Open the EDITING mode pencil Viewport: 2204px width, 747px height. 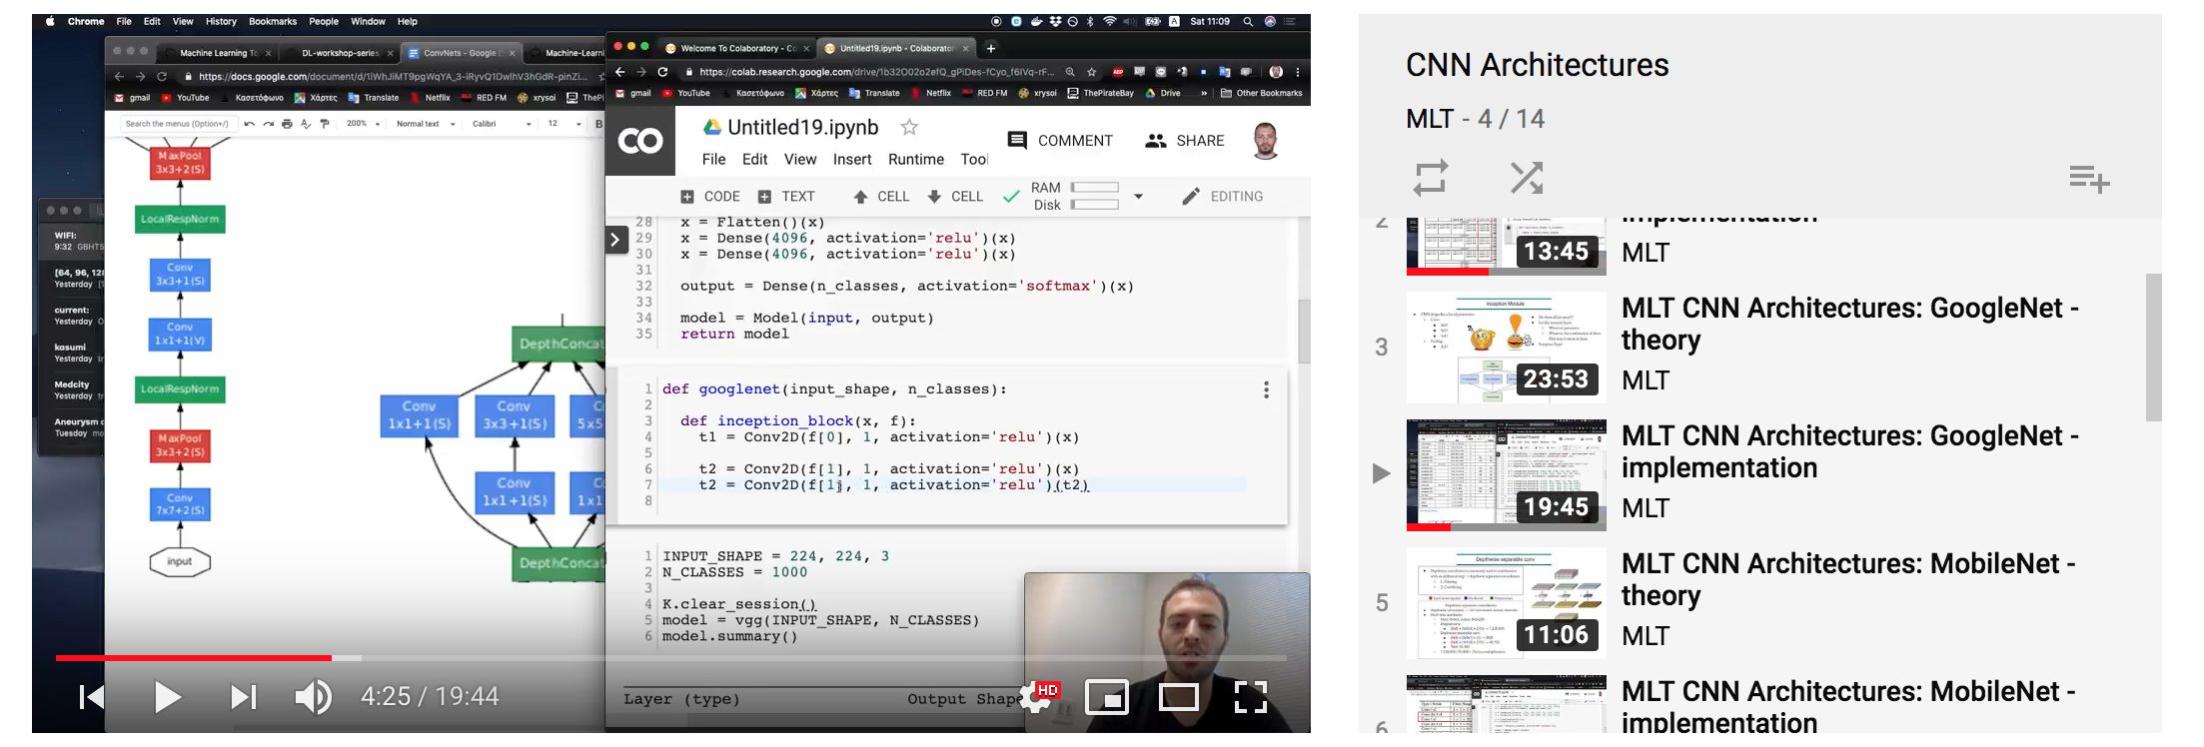(1222, 197)
